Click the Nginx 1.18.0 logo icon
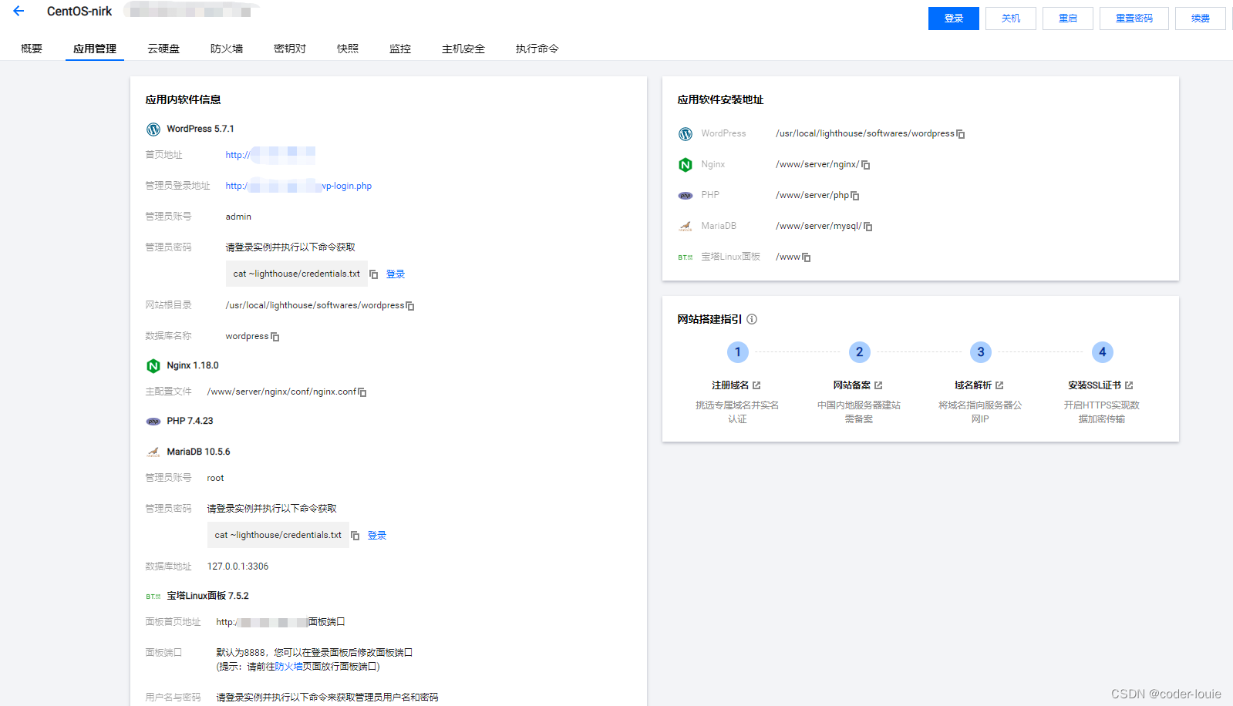Image resolution: width=1233 pixels, height=706 pixels. coord(153,366)
